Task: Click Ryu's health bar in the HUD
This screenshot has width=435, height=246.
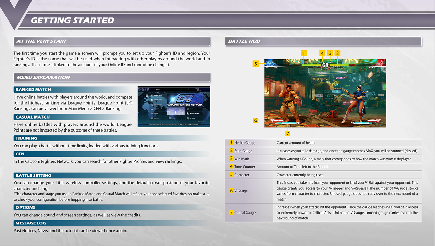Action: pos(312,65)
